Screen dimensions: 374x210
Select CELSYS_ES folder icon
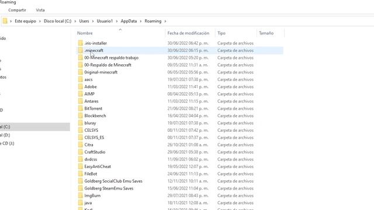(x=81, y=138)
